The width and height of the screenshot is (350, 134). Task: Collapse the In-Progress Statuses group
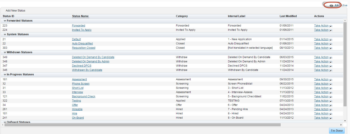[5, 75]
